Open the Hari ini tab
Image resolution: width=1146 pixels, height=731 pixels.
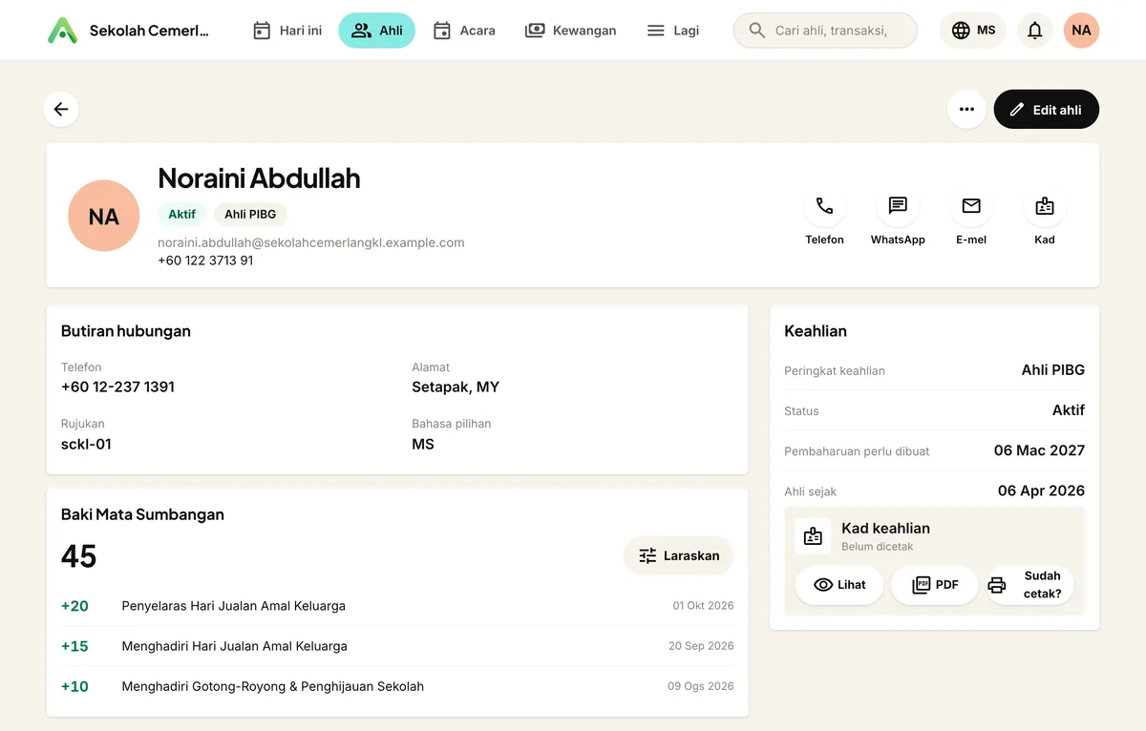point(286,31)
